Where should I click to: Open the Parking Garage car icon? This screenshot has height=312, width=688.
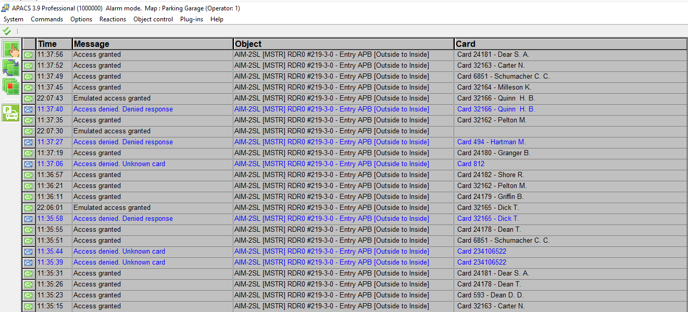coord(11,113)
